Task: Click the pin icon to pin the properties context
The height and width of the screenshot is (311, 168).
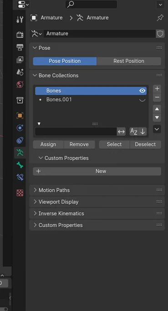Action: tap(160, 18)
